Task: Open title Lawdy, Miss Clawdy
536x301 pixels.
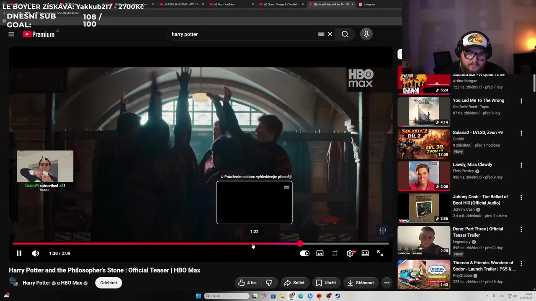Action: coord(472,165)
